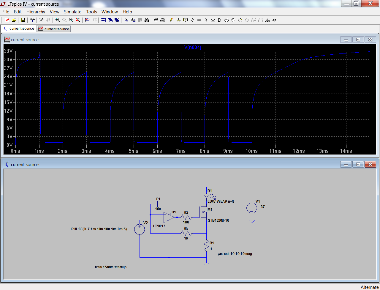Open the Simulate menu

(x=73, y=12)
